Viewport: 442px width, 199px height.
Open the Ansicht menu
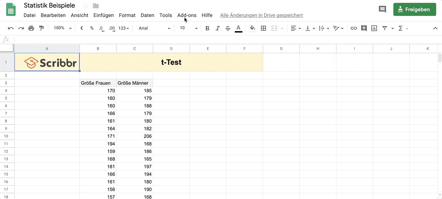click(79, 15)
